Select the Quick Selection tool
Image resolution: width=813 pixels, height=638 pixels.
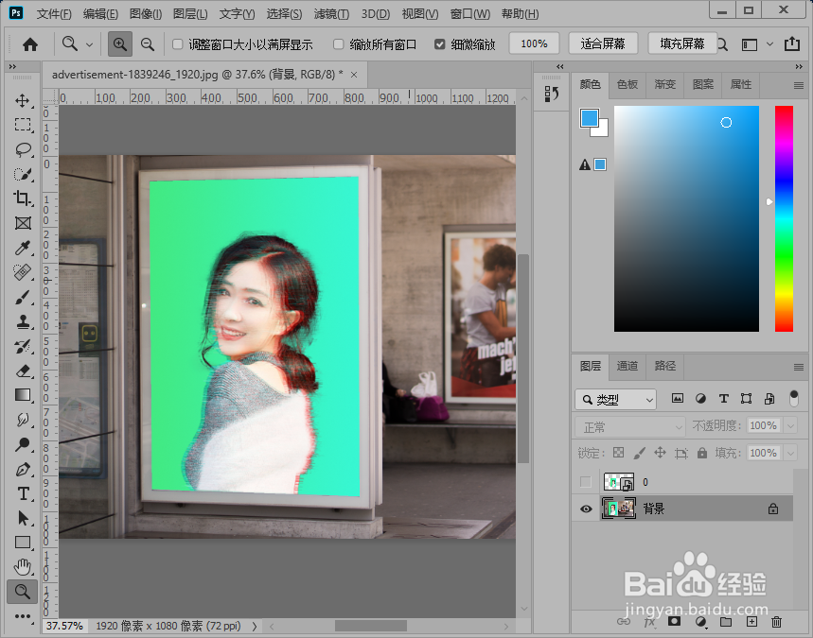pyautogui.click(x=23, y=174)
